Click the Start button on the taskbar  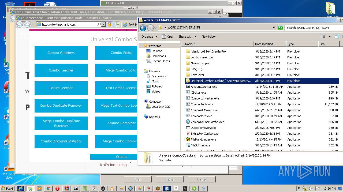click(8, 189)
